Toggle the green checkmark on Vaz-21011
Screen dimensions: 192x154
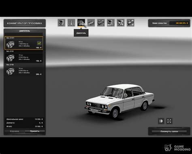[x=39, y=43]
